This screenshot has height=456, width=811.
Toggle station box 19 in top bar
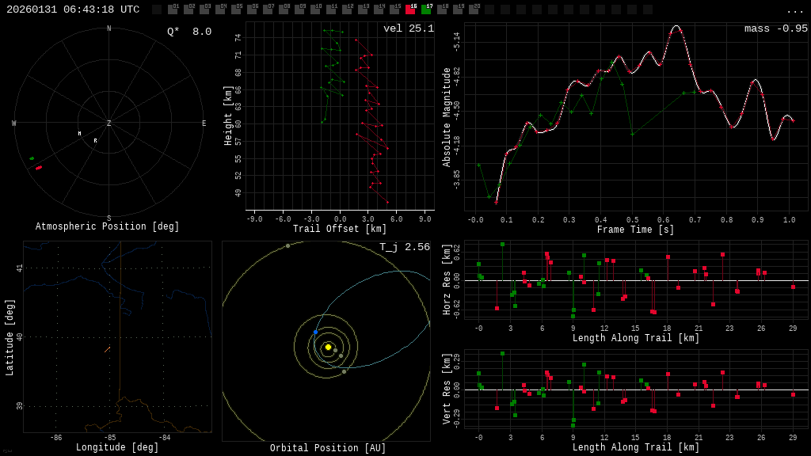pos(458,9)
